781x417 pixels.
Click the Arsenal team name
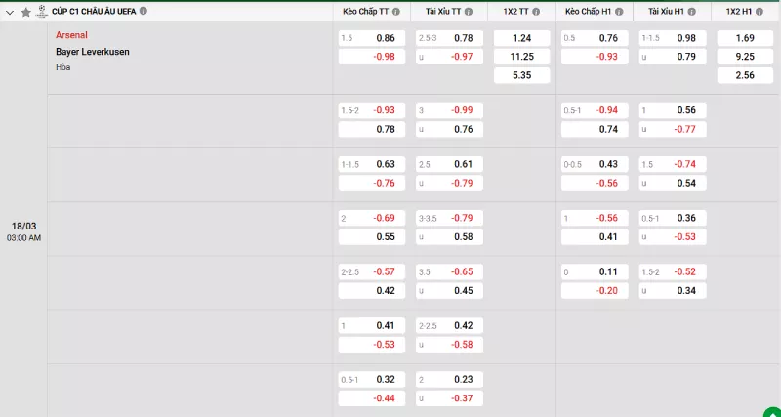pos(71,34)
